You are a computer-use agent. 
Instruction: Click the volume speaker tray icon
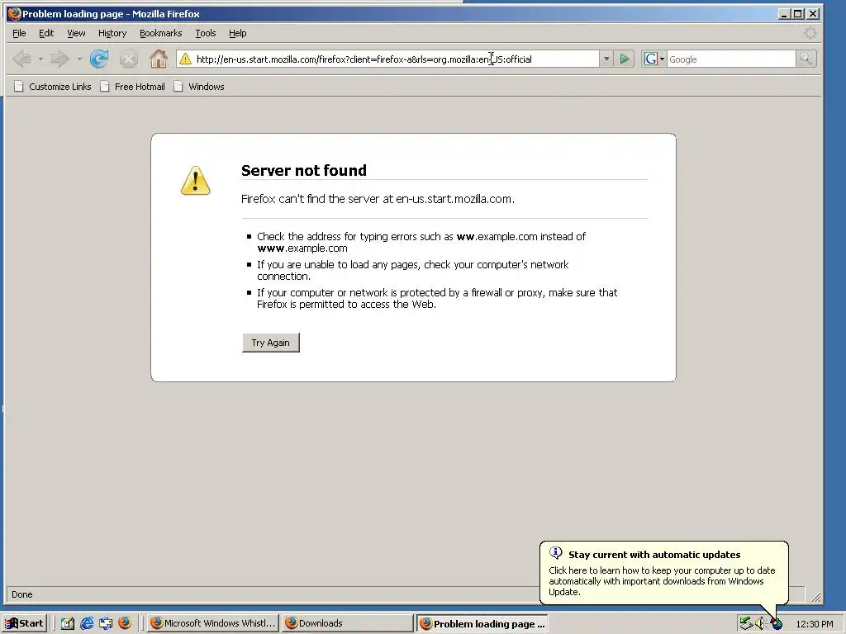pyautogui.click(x=760, y=623)
